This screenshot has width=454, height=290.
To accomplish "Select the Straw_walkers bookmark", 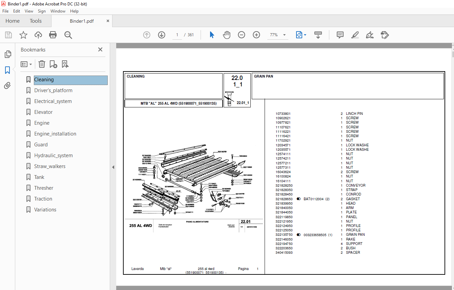I will tap(50, 166).
